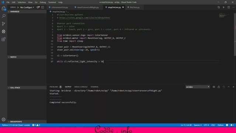The image size is (236, 133).
Task: Switch to the Terminal panel tab
Action: pos(94,87)
